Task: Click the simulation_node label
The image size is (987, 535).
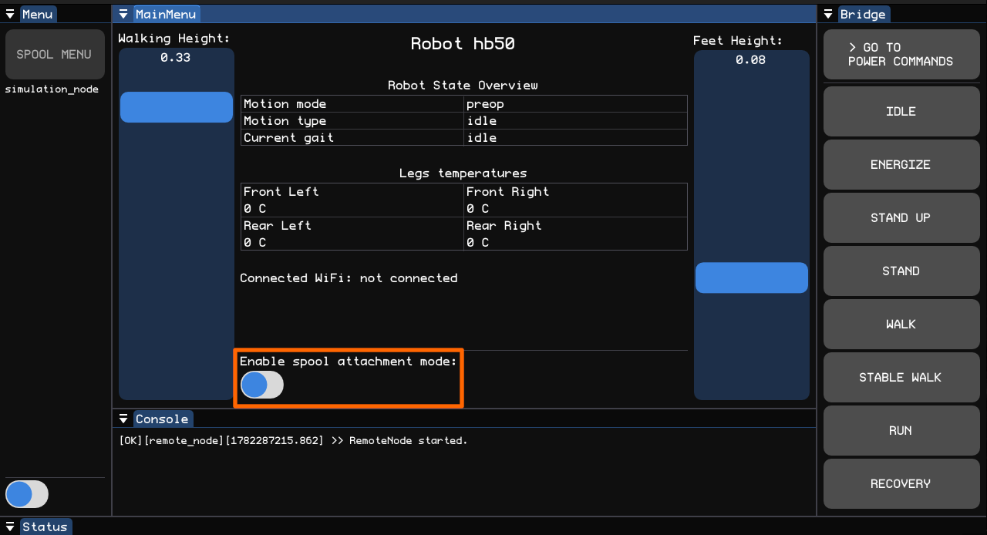Action: click(x=52, y=89)
